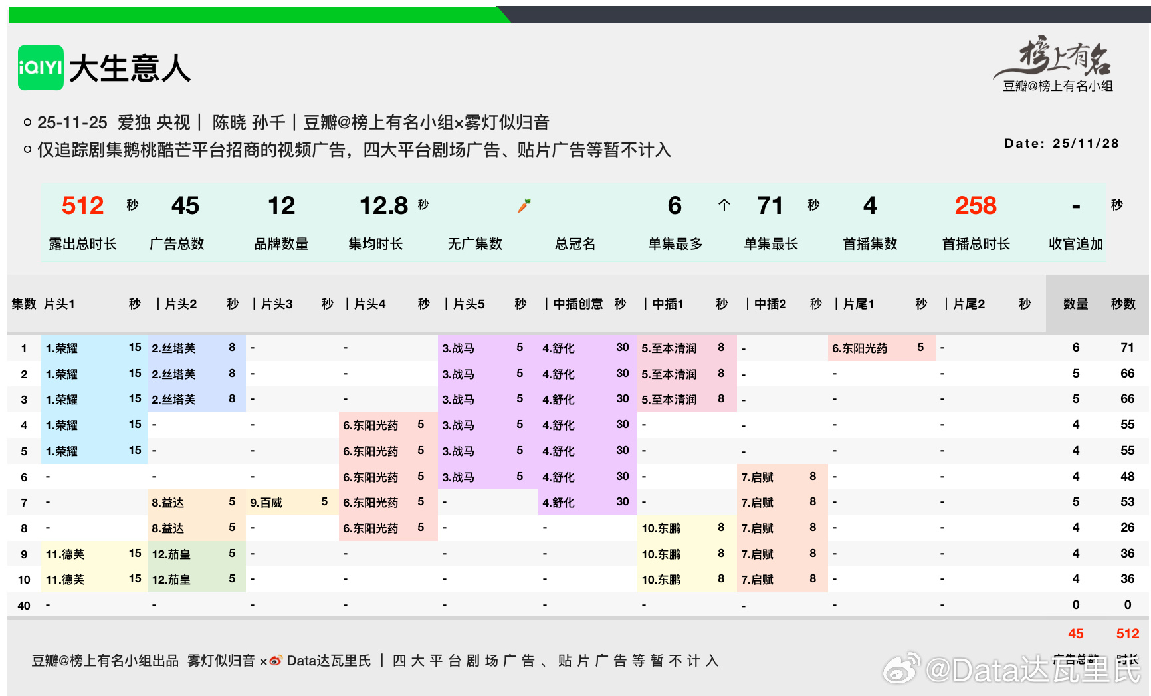Click the 品牌数量 label
The image size is (1151, 696).
(282, 244)
